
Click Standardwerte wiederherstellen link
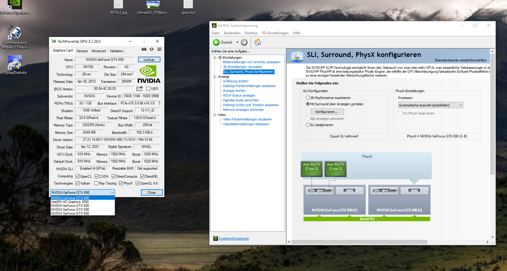(x=460, y=60)
